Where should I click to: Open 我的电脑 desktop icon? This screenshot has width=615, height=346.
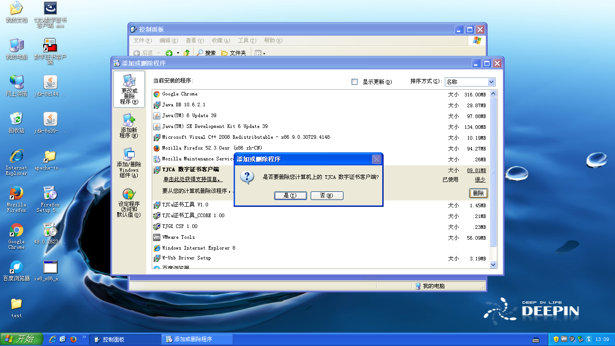tap(17, 49)
